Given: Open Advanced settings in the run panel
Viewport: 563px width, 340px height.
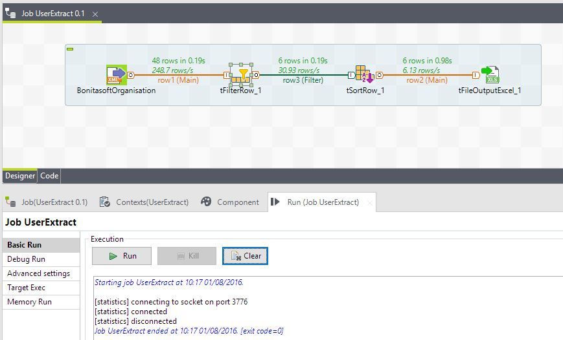Looking at the screenshot, I should pyautogui.click(x=39, y=273).
